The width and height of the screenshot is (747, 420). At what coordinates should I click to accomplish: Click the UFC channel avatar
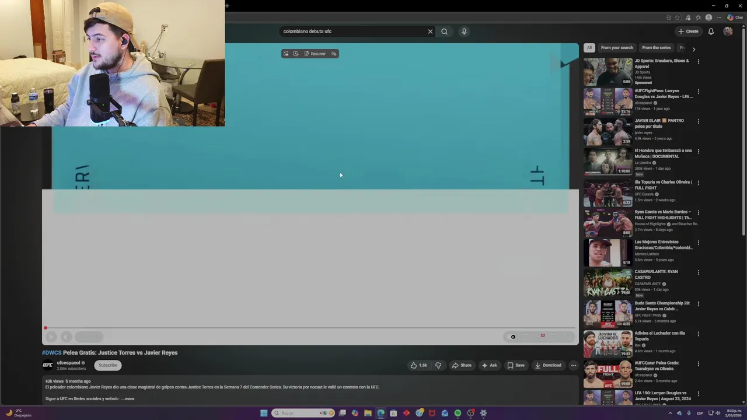tap(48, 365)
